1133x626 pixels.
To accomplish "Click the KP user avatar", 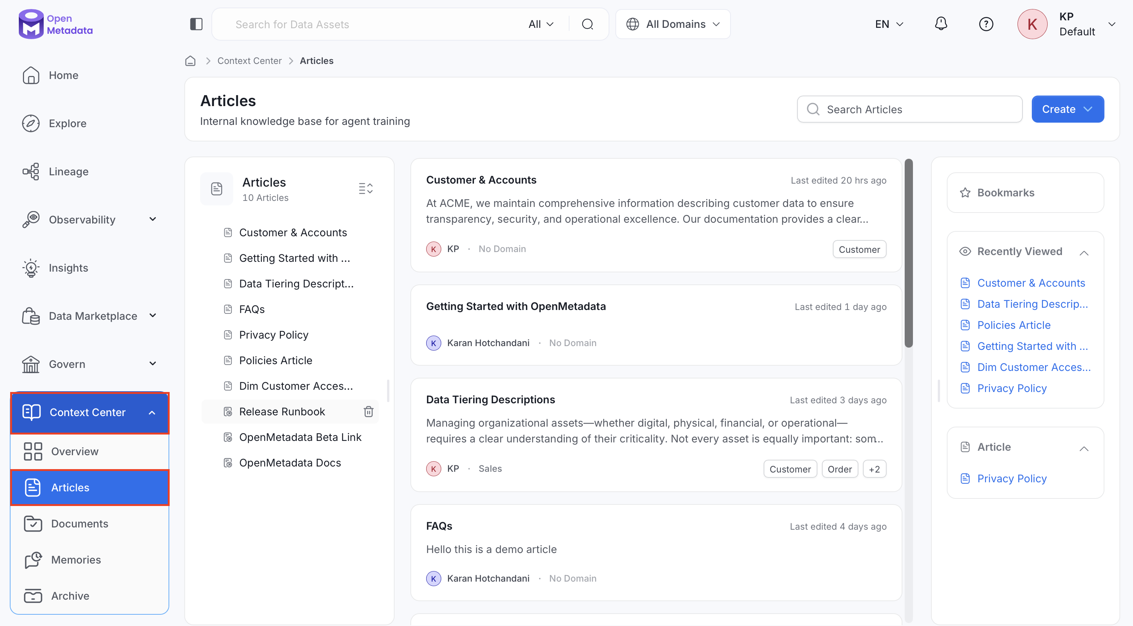I will (x=1032, y=24).
